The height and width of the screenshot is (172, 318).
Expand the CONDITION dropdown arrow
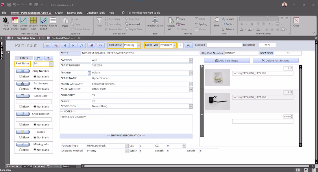coord(191,106)
